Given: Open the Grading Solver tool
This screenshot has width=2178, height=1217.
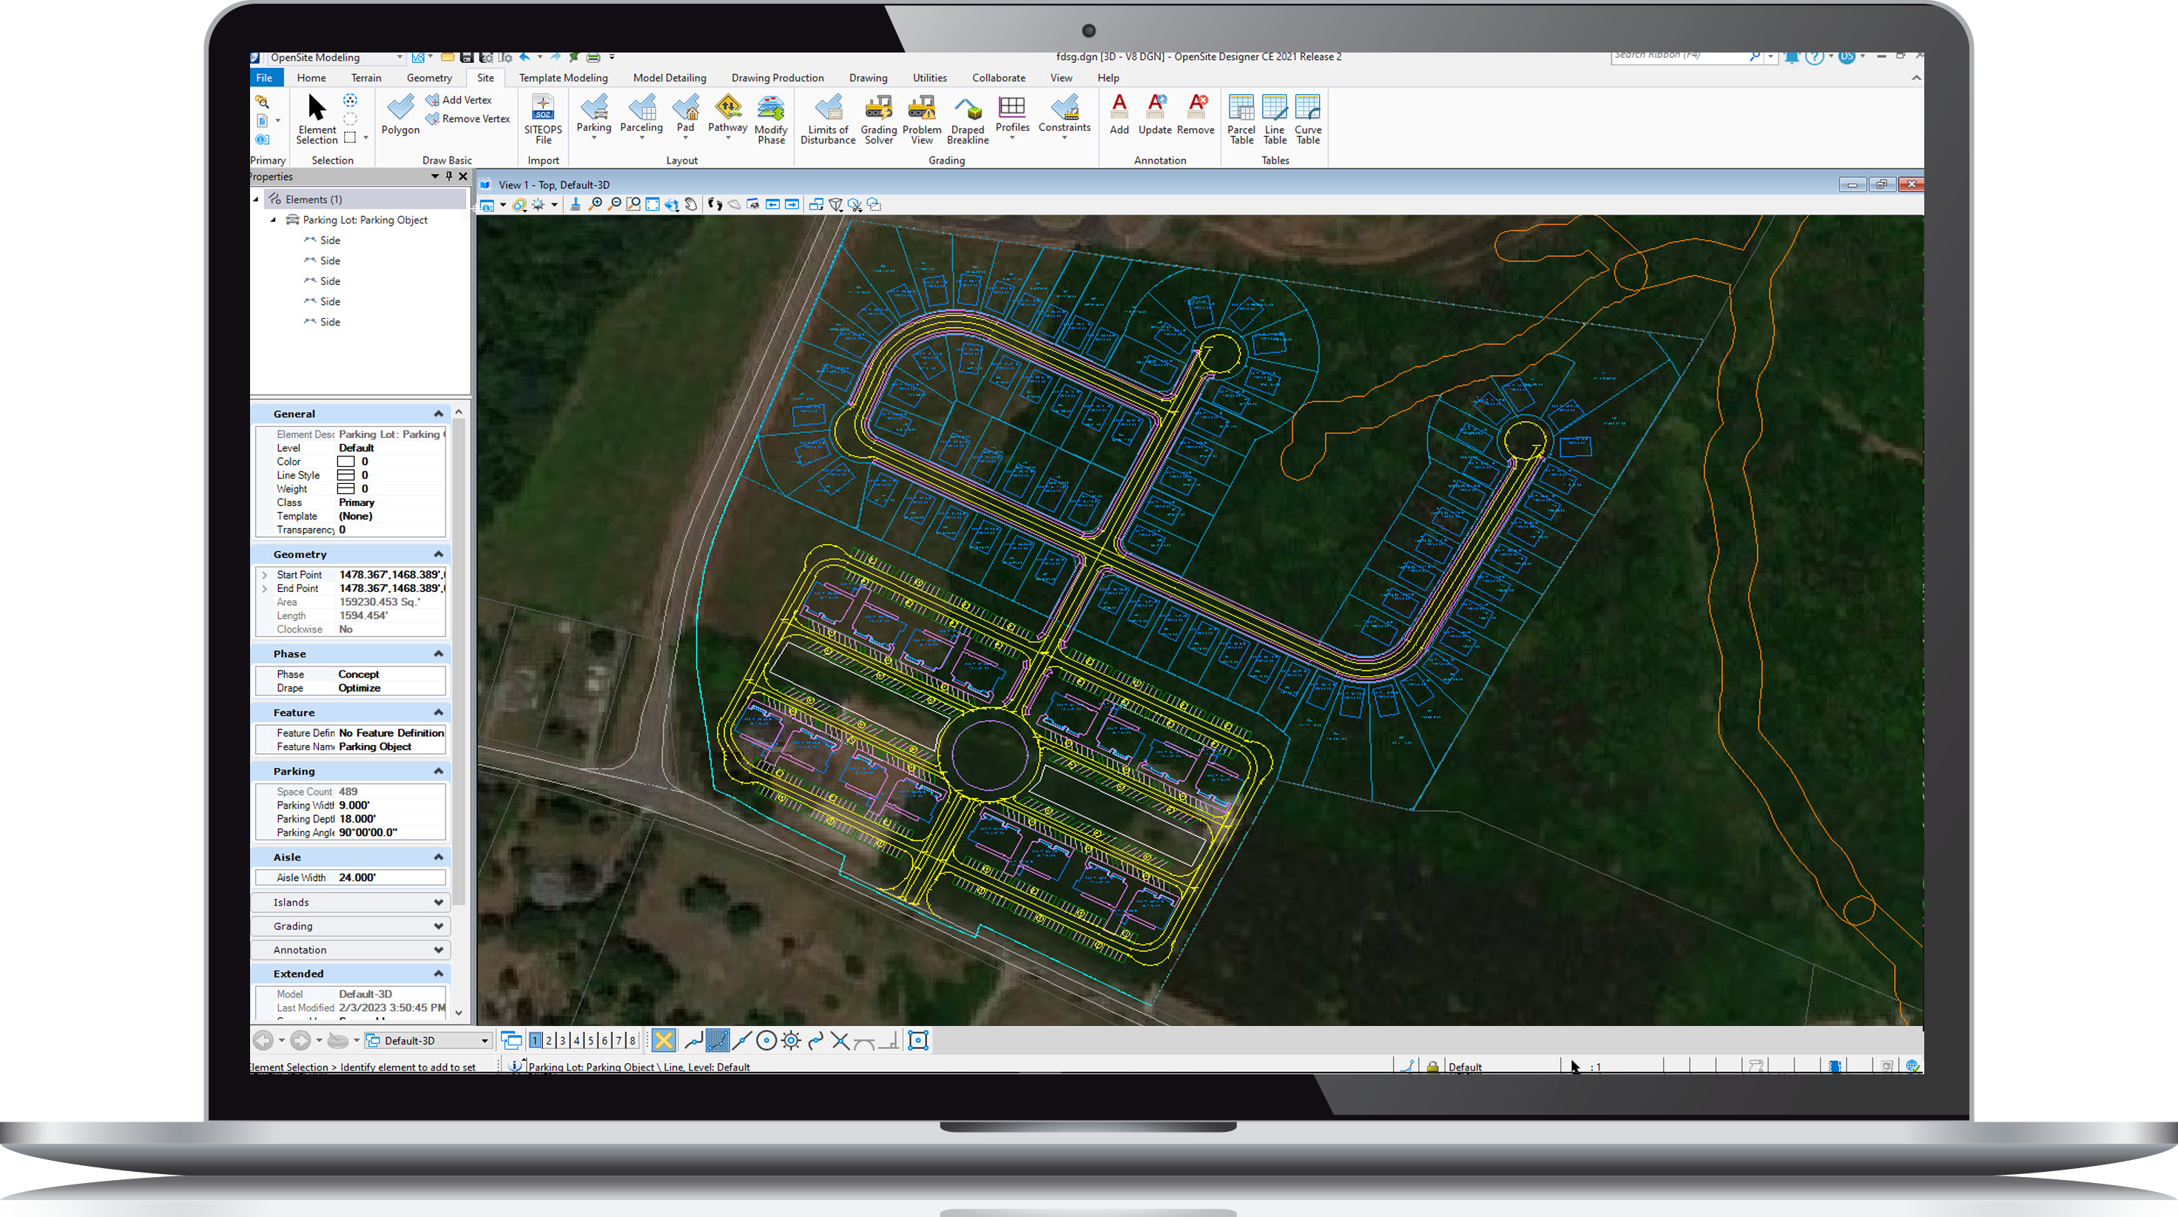Looking at the screenshot, I should point(878,117).
